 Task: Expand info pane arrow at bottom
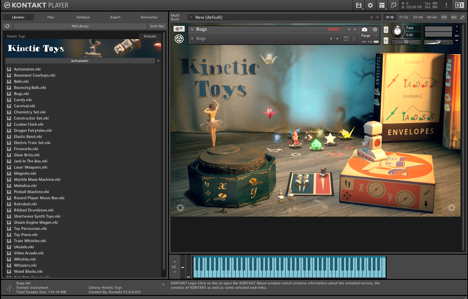[163, 284]
